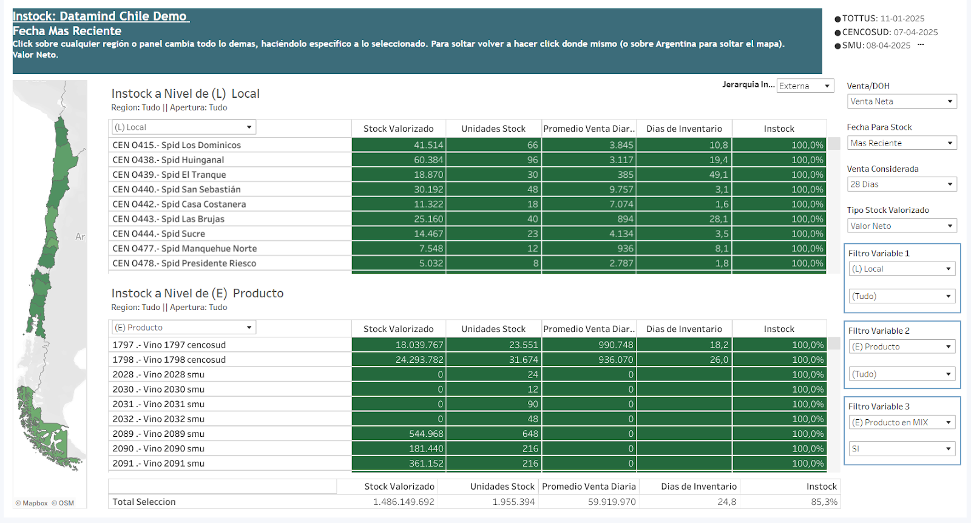Open the Venta Considerada 28 Dias dropdown
The height and width of the screenshot is (523, 971).
click(x=950, y=184)
